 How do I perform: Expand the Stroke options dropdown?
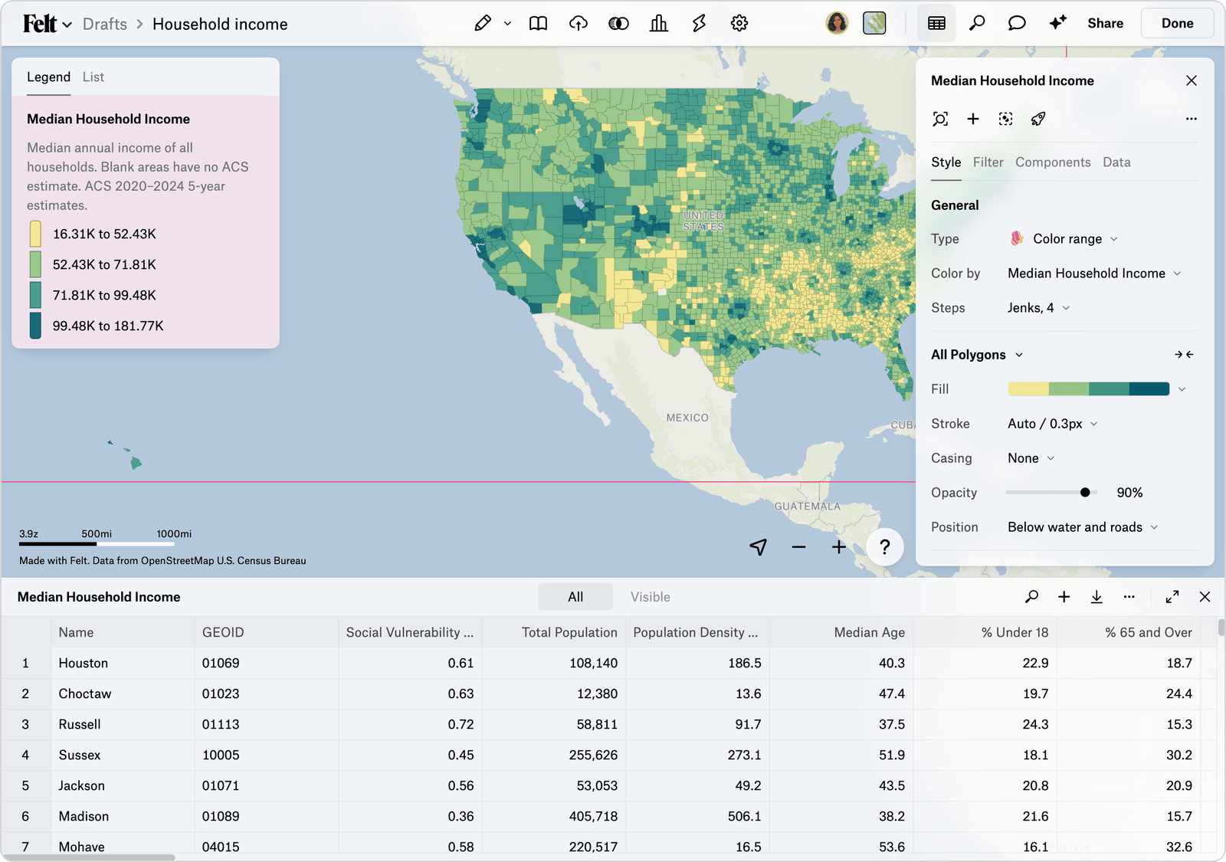point(1053,424)
